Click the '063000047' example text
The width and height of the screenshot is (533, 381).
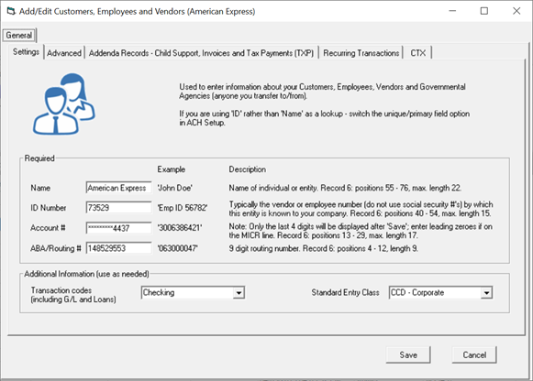pyautogui.click(x=177, y=248)
